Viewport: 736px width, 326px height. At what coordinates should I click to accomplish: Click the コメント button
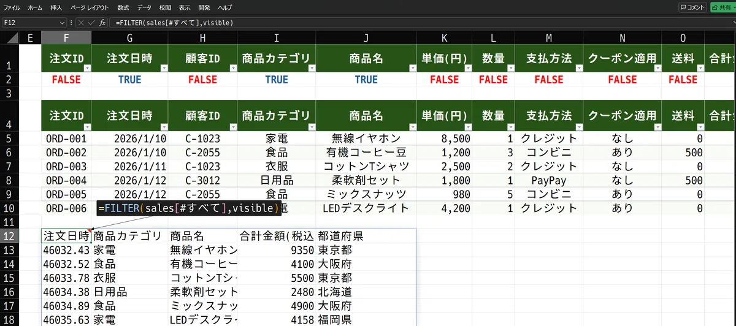692,7
